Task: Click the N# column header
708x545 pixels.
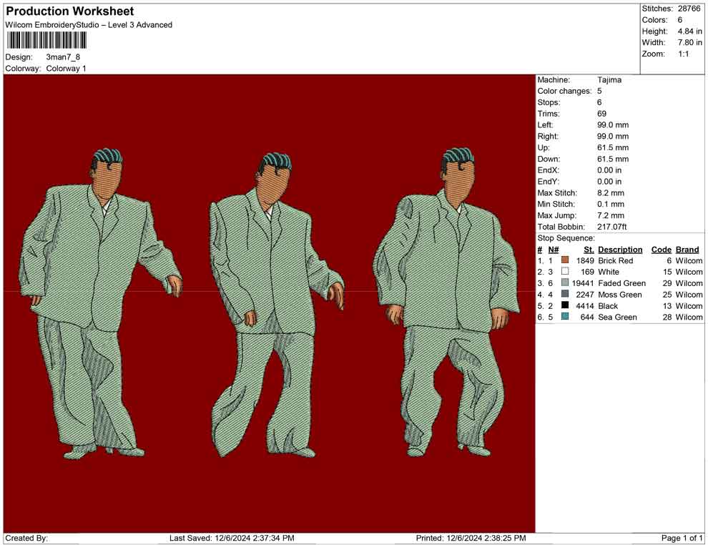Action: [x=554, y=250]
